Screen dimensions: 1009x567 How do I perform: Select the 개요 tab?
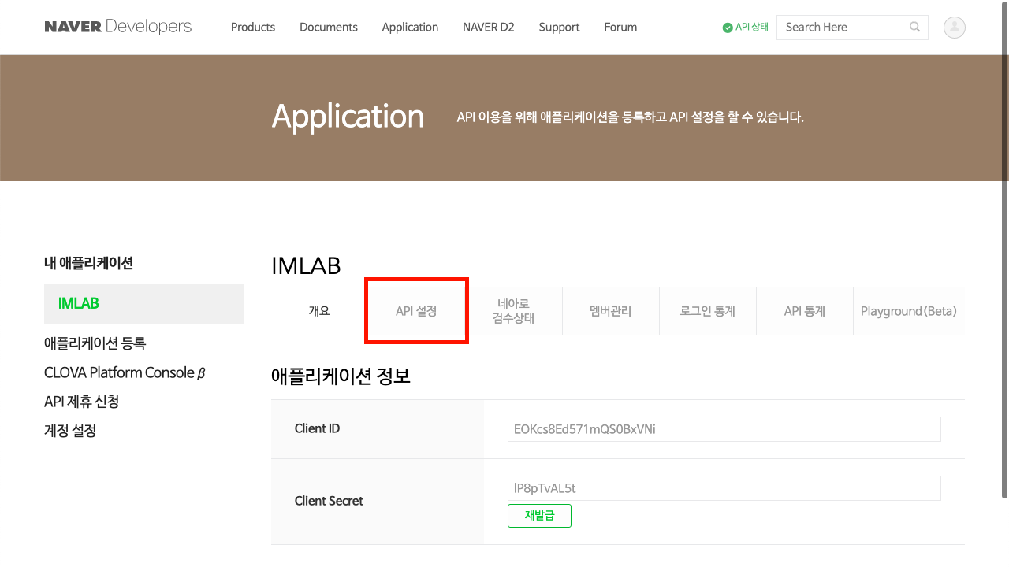[319, 311]
